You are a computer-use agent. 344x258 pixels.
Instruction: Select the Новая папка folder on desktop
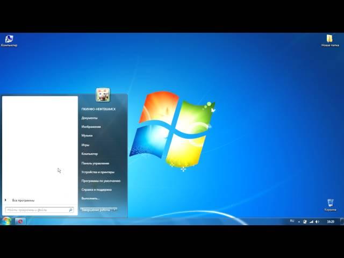pyautogui.click(x=329, y=41)
